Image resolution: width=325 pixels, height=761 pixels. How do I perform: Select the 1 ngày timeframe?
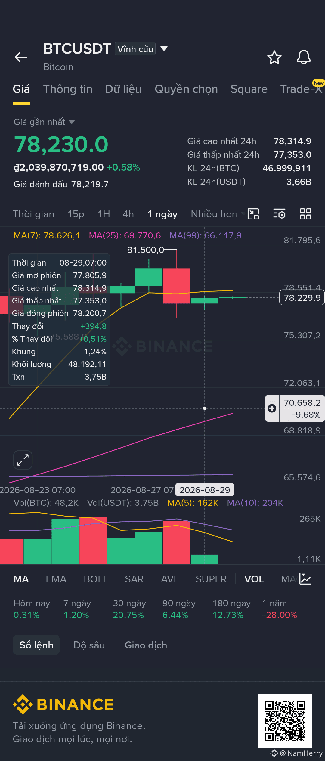(162, 214)
